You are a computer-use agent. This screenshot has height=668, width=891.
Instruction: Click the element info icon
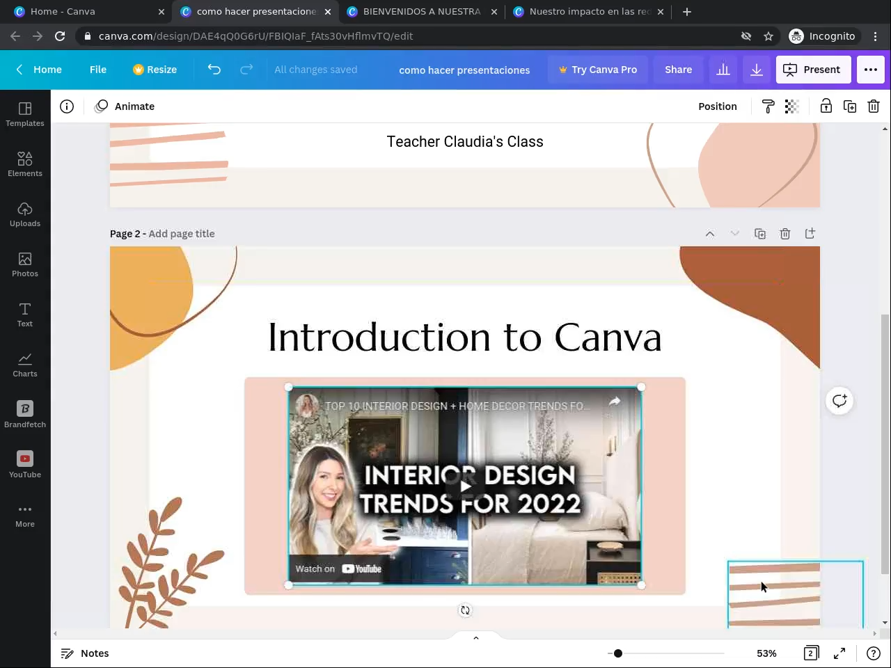(67, 106)
